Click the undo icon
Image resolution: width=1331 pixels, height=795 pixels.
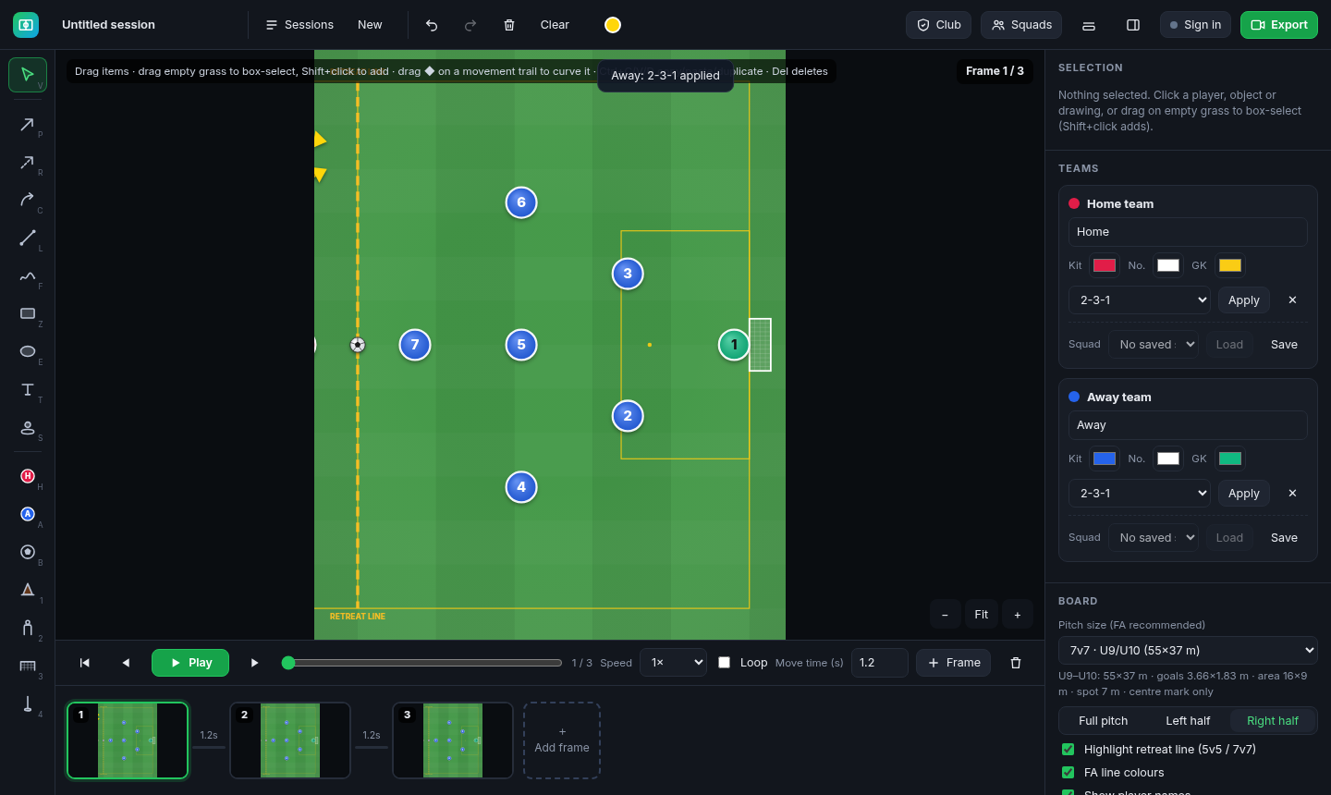pyautogui.click(x=432, y=25)
